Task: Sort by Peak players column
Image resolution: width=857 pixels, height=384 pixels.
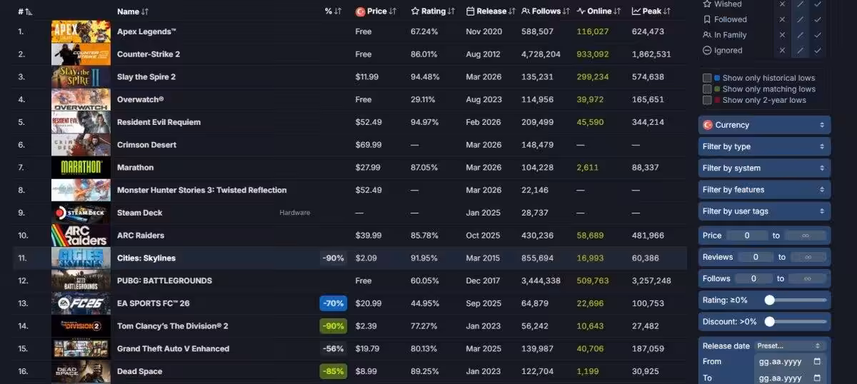Action: click(x=651, y=11)
